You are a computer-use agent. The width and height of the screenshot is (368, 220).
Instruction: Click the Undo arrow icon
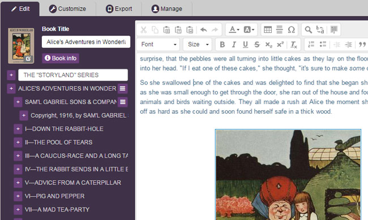[203, 30]
